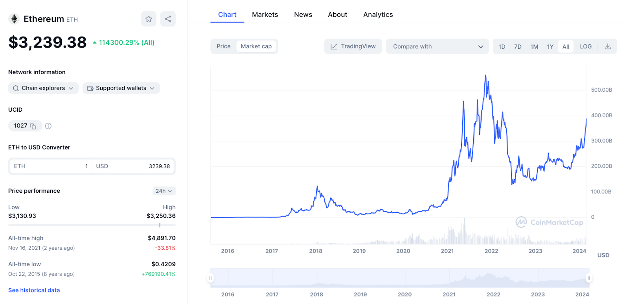Click the $3,239.38 current price
Image resolution: width=629 pixels, height=304 pixels.
point(48,42)
